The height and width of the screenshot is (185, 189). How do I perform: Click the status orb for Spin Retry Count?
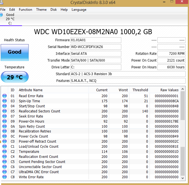click(x=5, y=126)
